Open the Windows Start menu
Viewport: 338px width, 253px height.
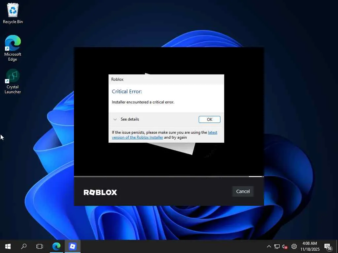pos(8,246)
